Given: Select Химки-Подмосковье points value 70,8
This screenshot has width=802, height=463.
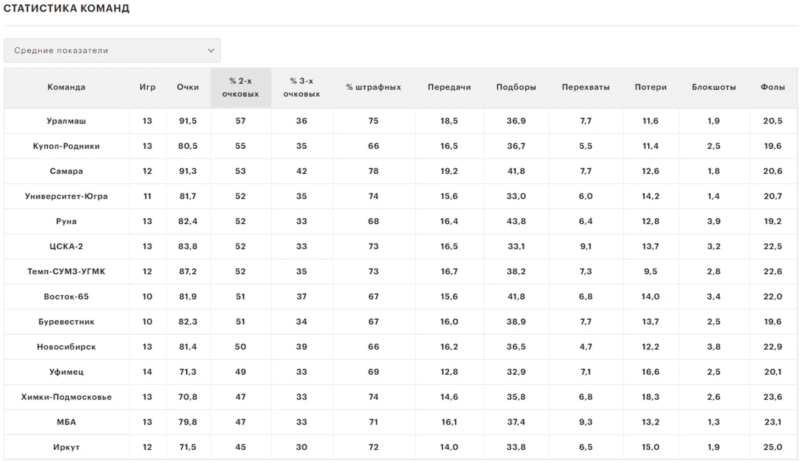Looking at the screenshot, I should [188, 397].
